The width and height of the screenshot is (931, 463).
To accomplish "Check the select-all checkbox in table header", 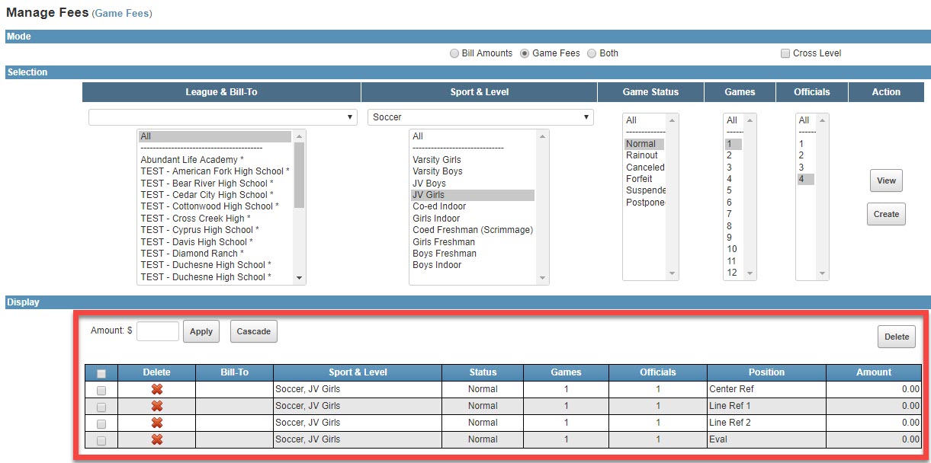I will 101,373.
